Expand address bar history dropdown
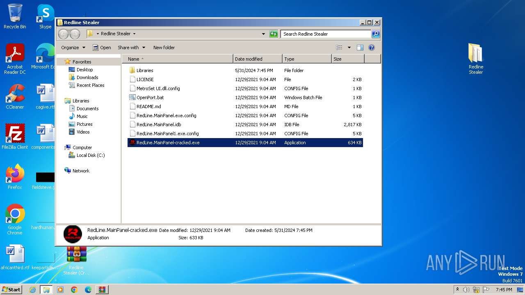The height and width of the screenshot is (295, 525). click(x=263, y=34)
